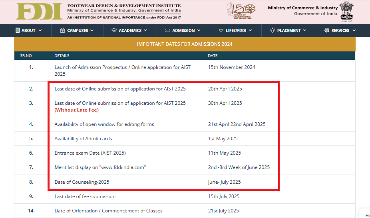
Task: Open the CAMPUSES menu
Action: coord(78,30)
